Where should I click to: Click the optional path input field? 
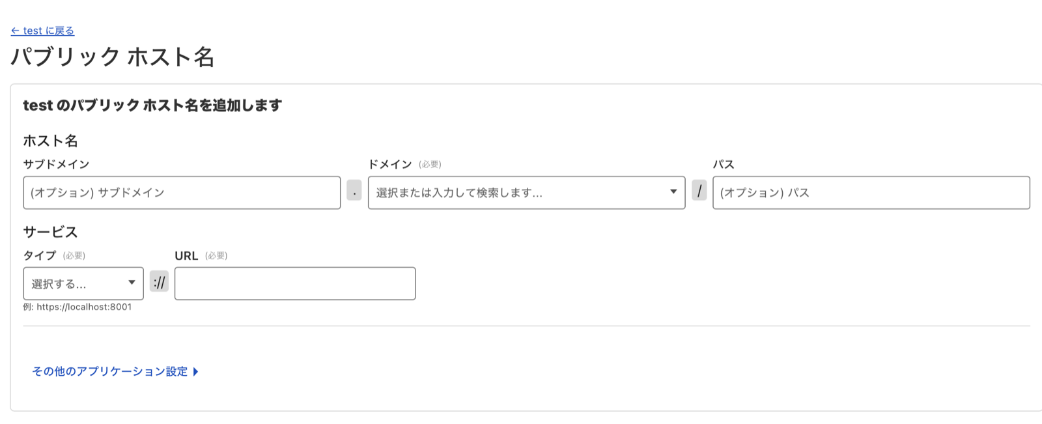click(871, 193)
